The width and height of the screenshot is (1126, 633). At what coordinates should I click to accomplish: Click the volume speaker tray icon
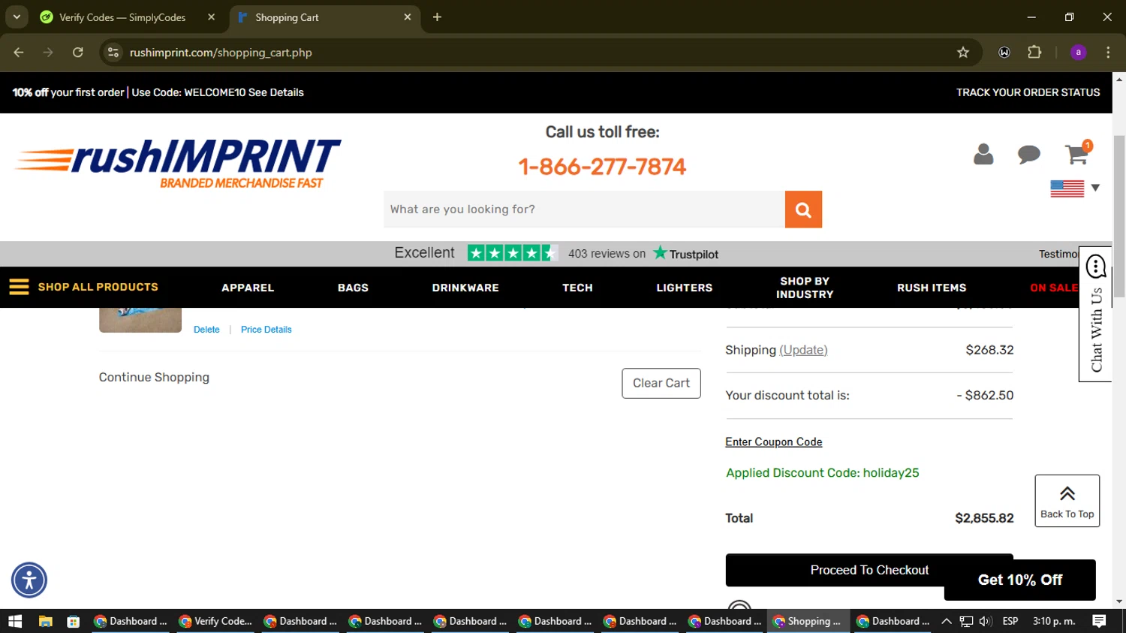tap(986, 621)
